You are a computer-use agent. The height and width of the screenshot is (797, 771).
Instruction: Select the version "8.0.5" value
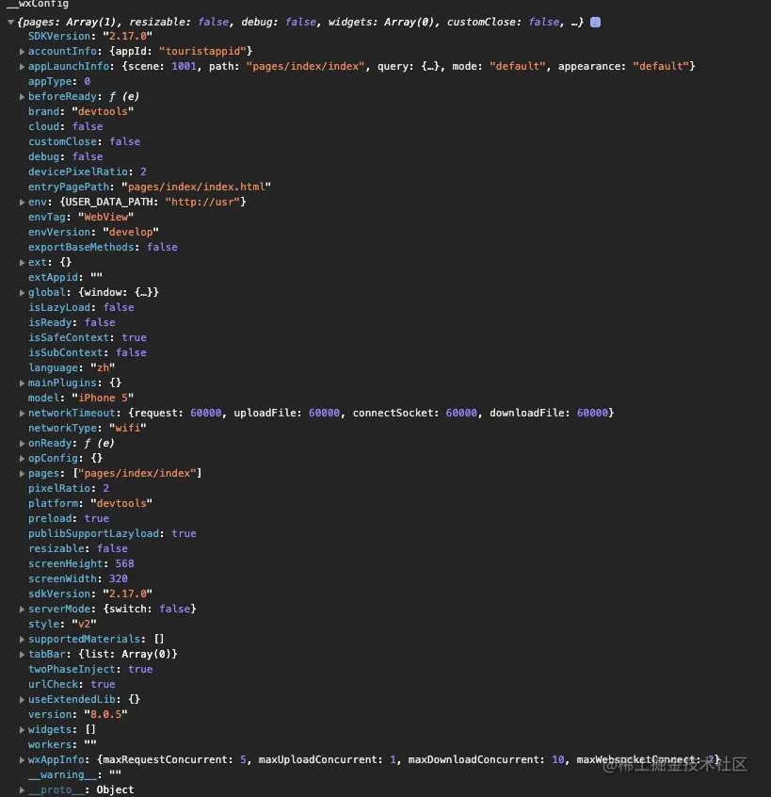click(105, 714)
